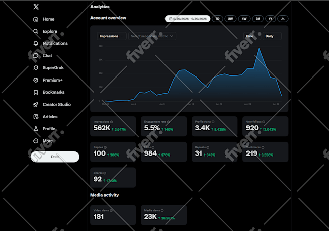Select the Media views 23K card
Image resolution: width=329 pixels, height=231 pixels.
pos(163,215)
